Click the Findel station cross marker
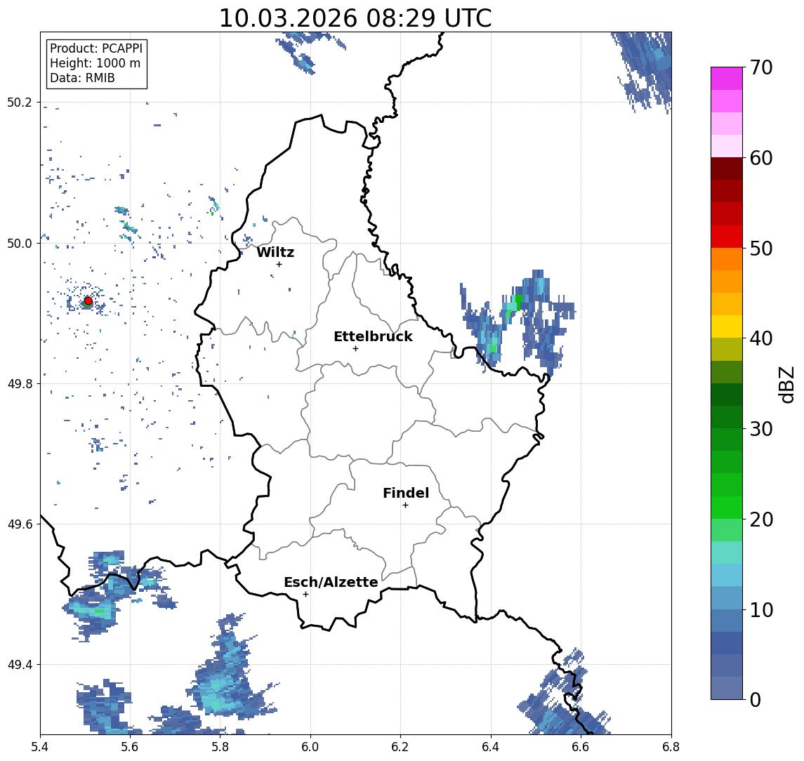 coord(405,505)
